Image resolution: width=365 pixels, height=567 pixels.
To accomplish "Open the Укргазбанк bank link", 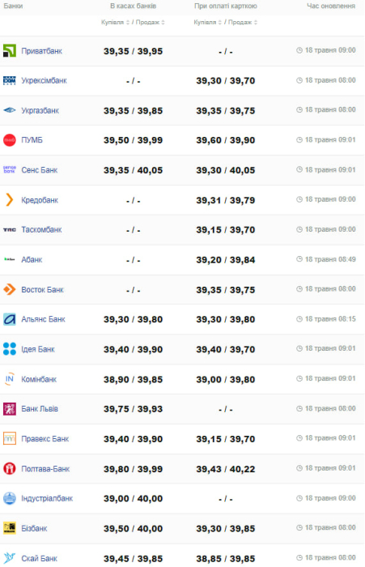I will click(x=40, y=111).
